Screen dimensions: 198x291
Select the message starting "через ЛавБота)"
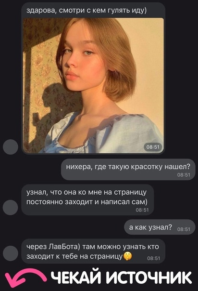point(93,251)
